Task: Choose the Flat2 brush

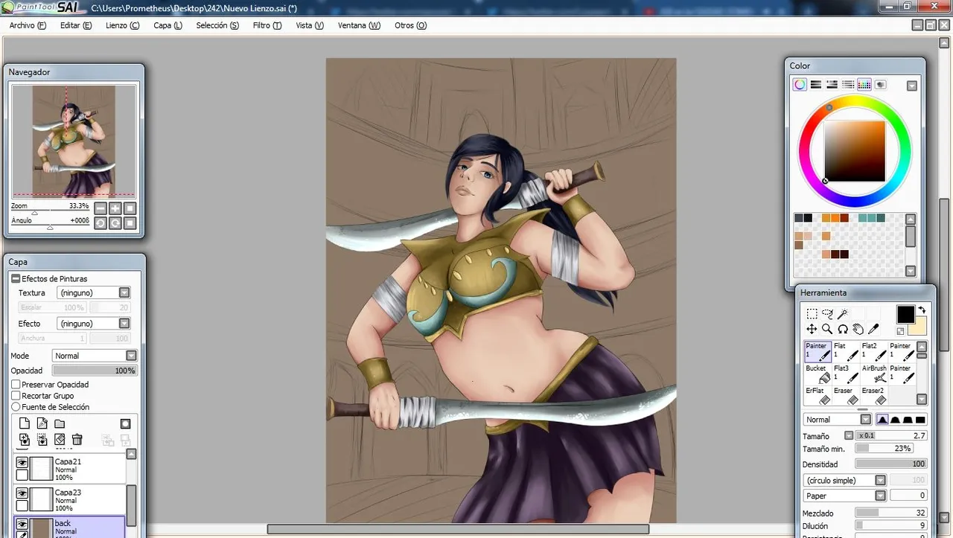Action: [874, 350]
